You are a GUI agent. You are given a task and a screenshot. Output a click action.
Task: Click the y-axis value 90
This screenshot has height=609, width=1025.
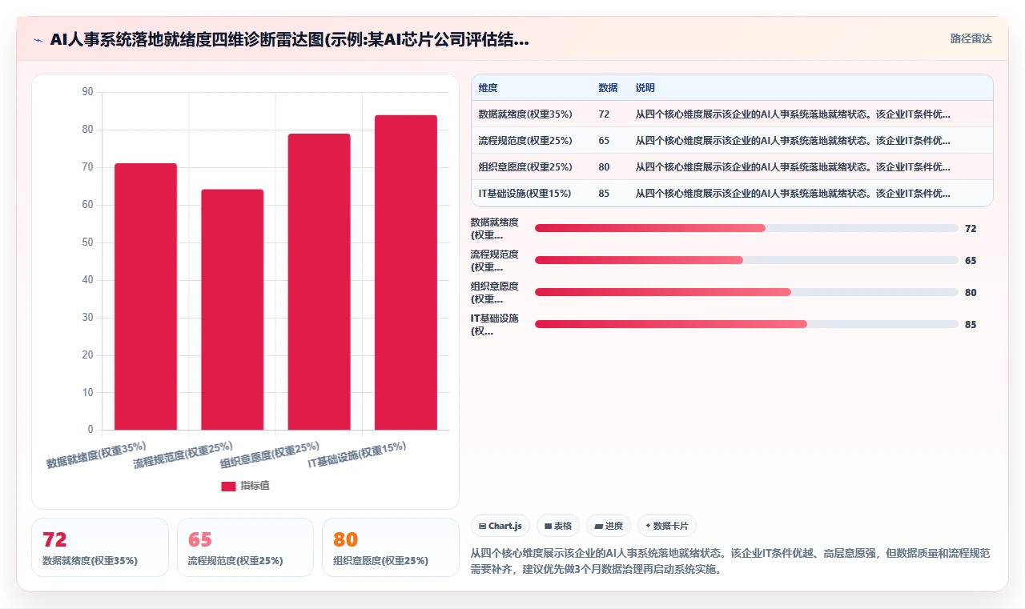coord(87,92)
